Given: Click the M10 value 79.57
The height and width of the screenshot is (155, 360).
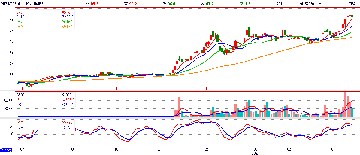Looking at the screenshot, I should coord(66,17).
